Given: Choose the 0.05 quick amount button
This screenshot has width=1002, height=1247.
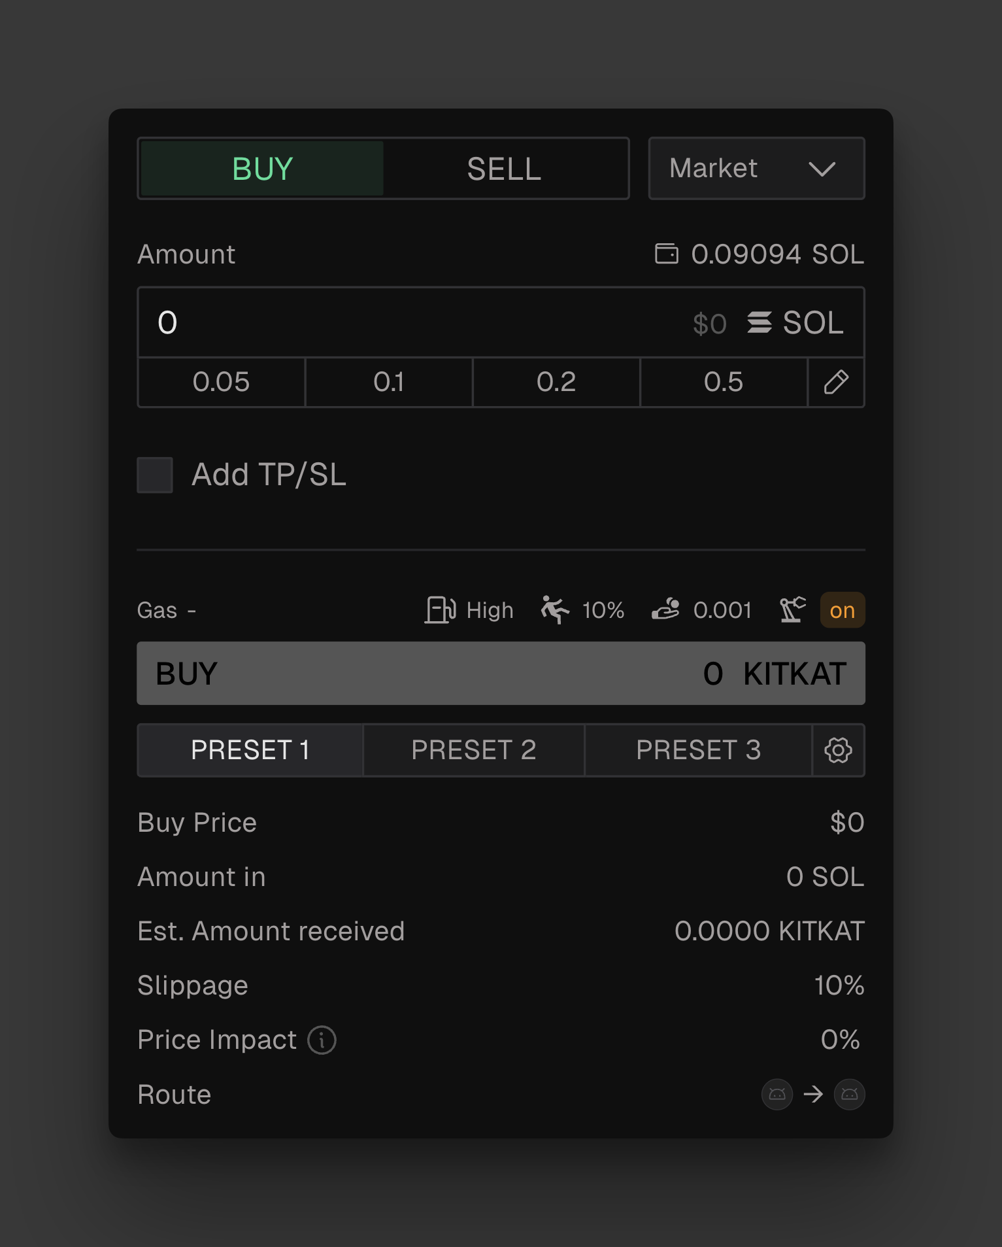Looking at the screenshot, I should (x=221, y=383).
